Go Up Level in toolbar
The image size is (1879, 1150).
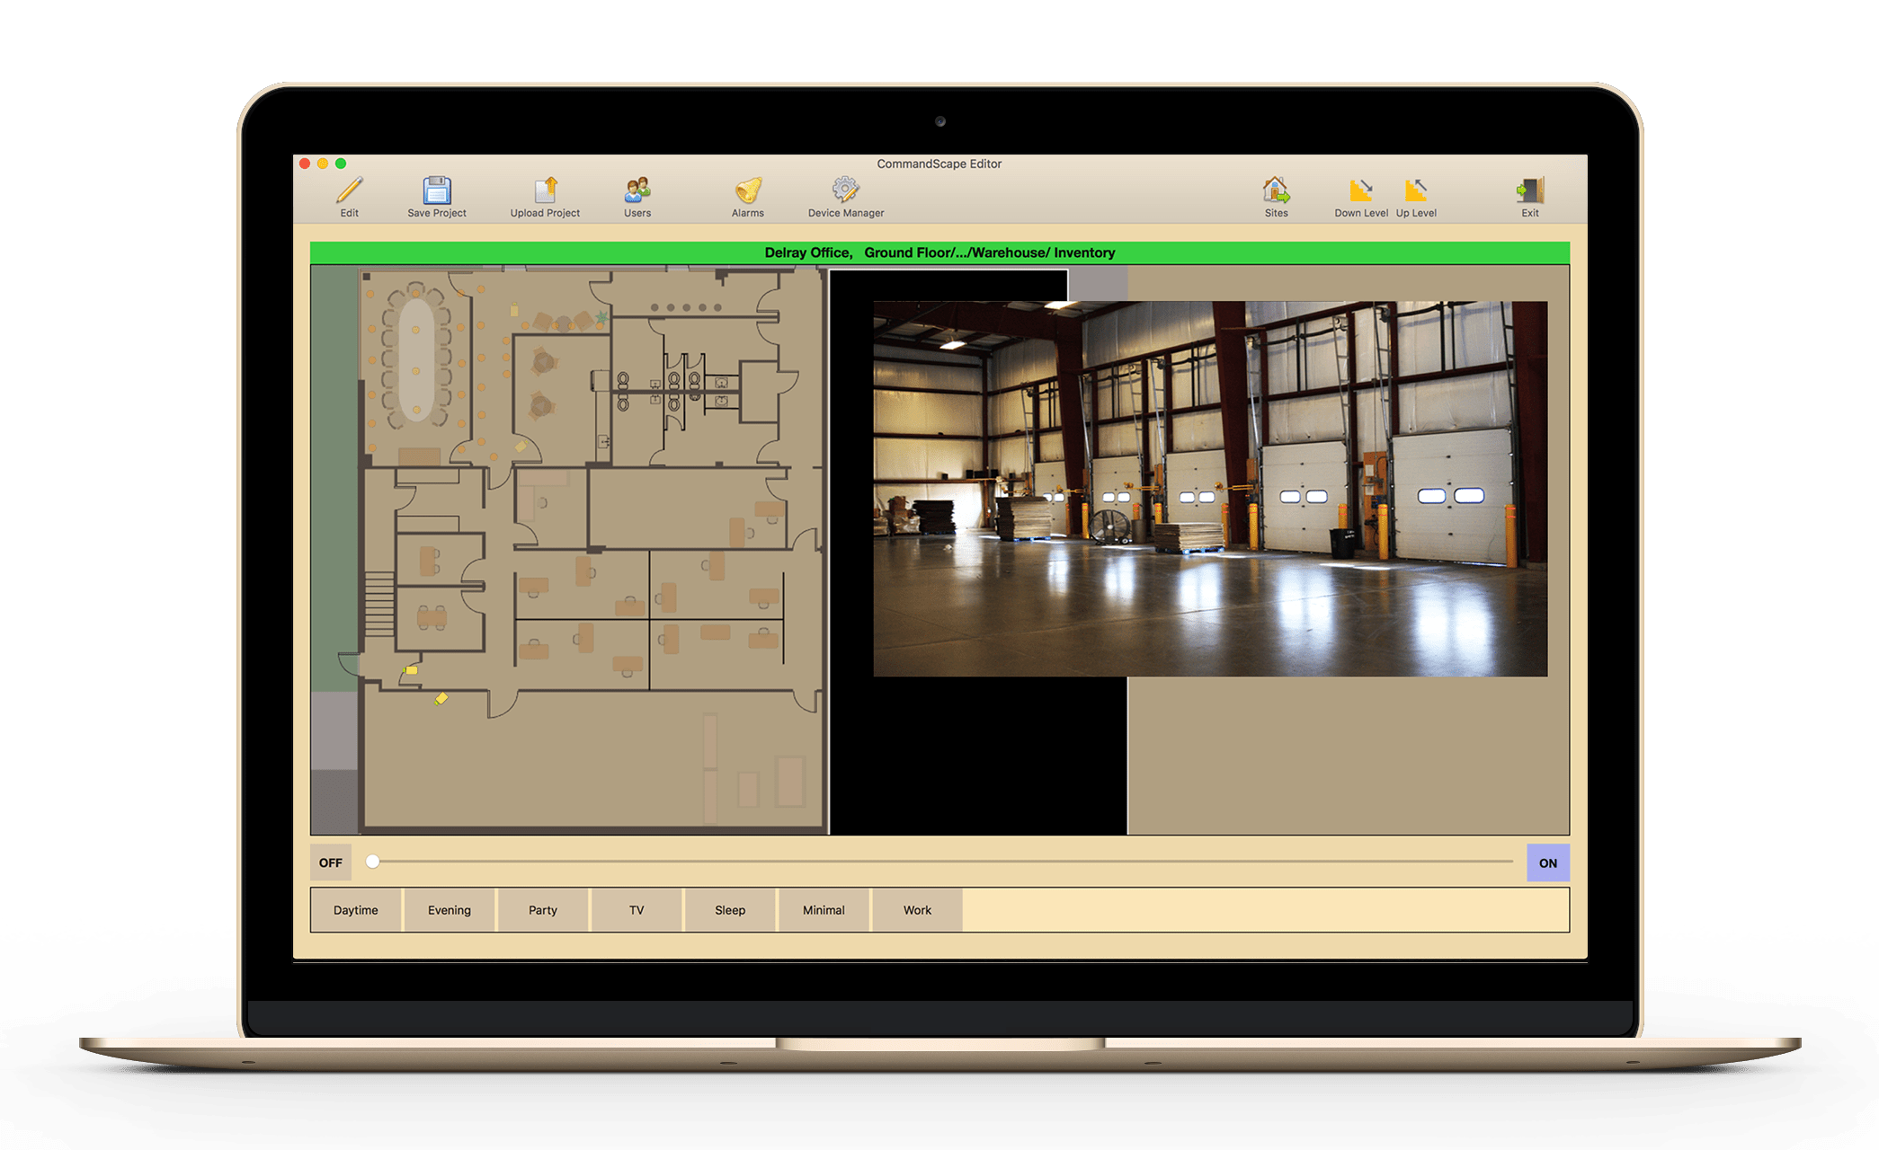[1416, 190]
